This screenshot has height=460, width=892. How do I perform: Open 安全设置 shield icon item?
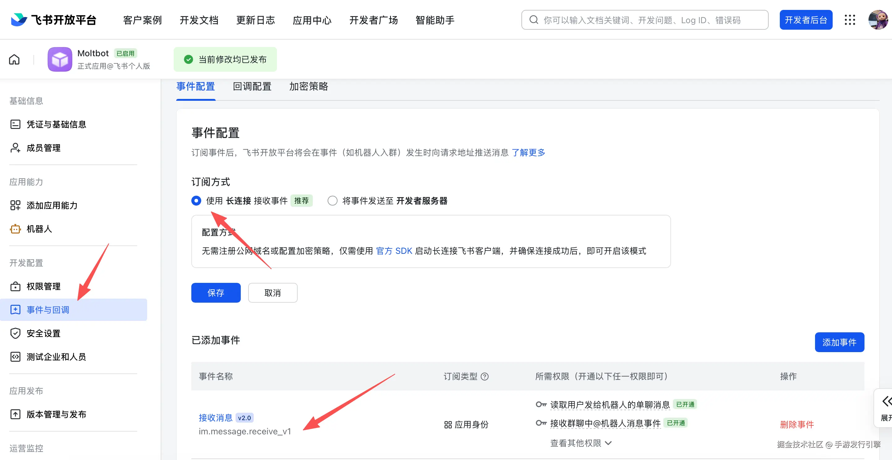[x=43, y=333]
